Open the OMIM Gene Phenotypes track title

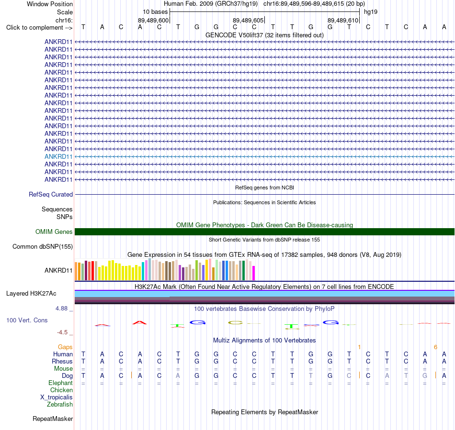click(264, 225)
